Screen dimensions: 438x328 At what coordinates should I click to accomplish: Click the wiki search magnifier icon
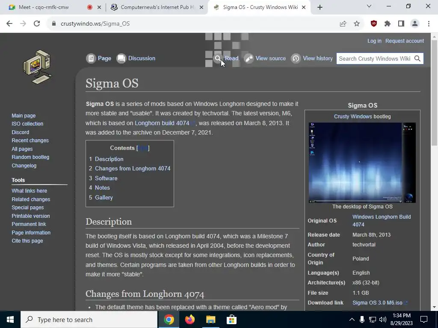pos(417,59)
